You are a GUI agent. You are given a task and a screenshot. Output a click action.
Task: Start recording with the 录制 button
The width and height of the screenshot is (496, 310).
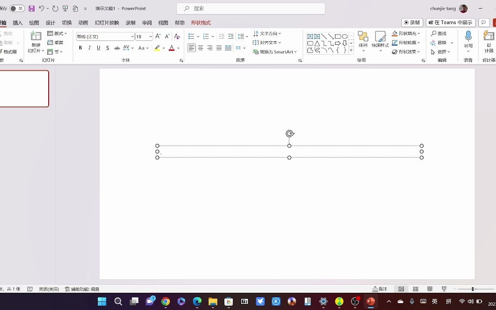[412, 22]
